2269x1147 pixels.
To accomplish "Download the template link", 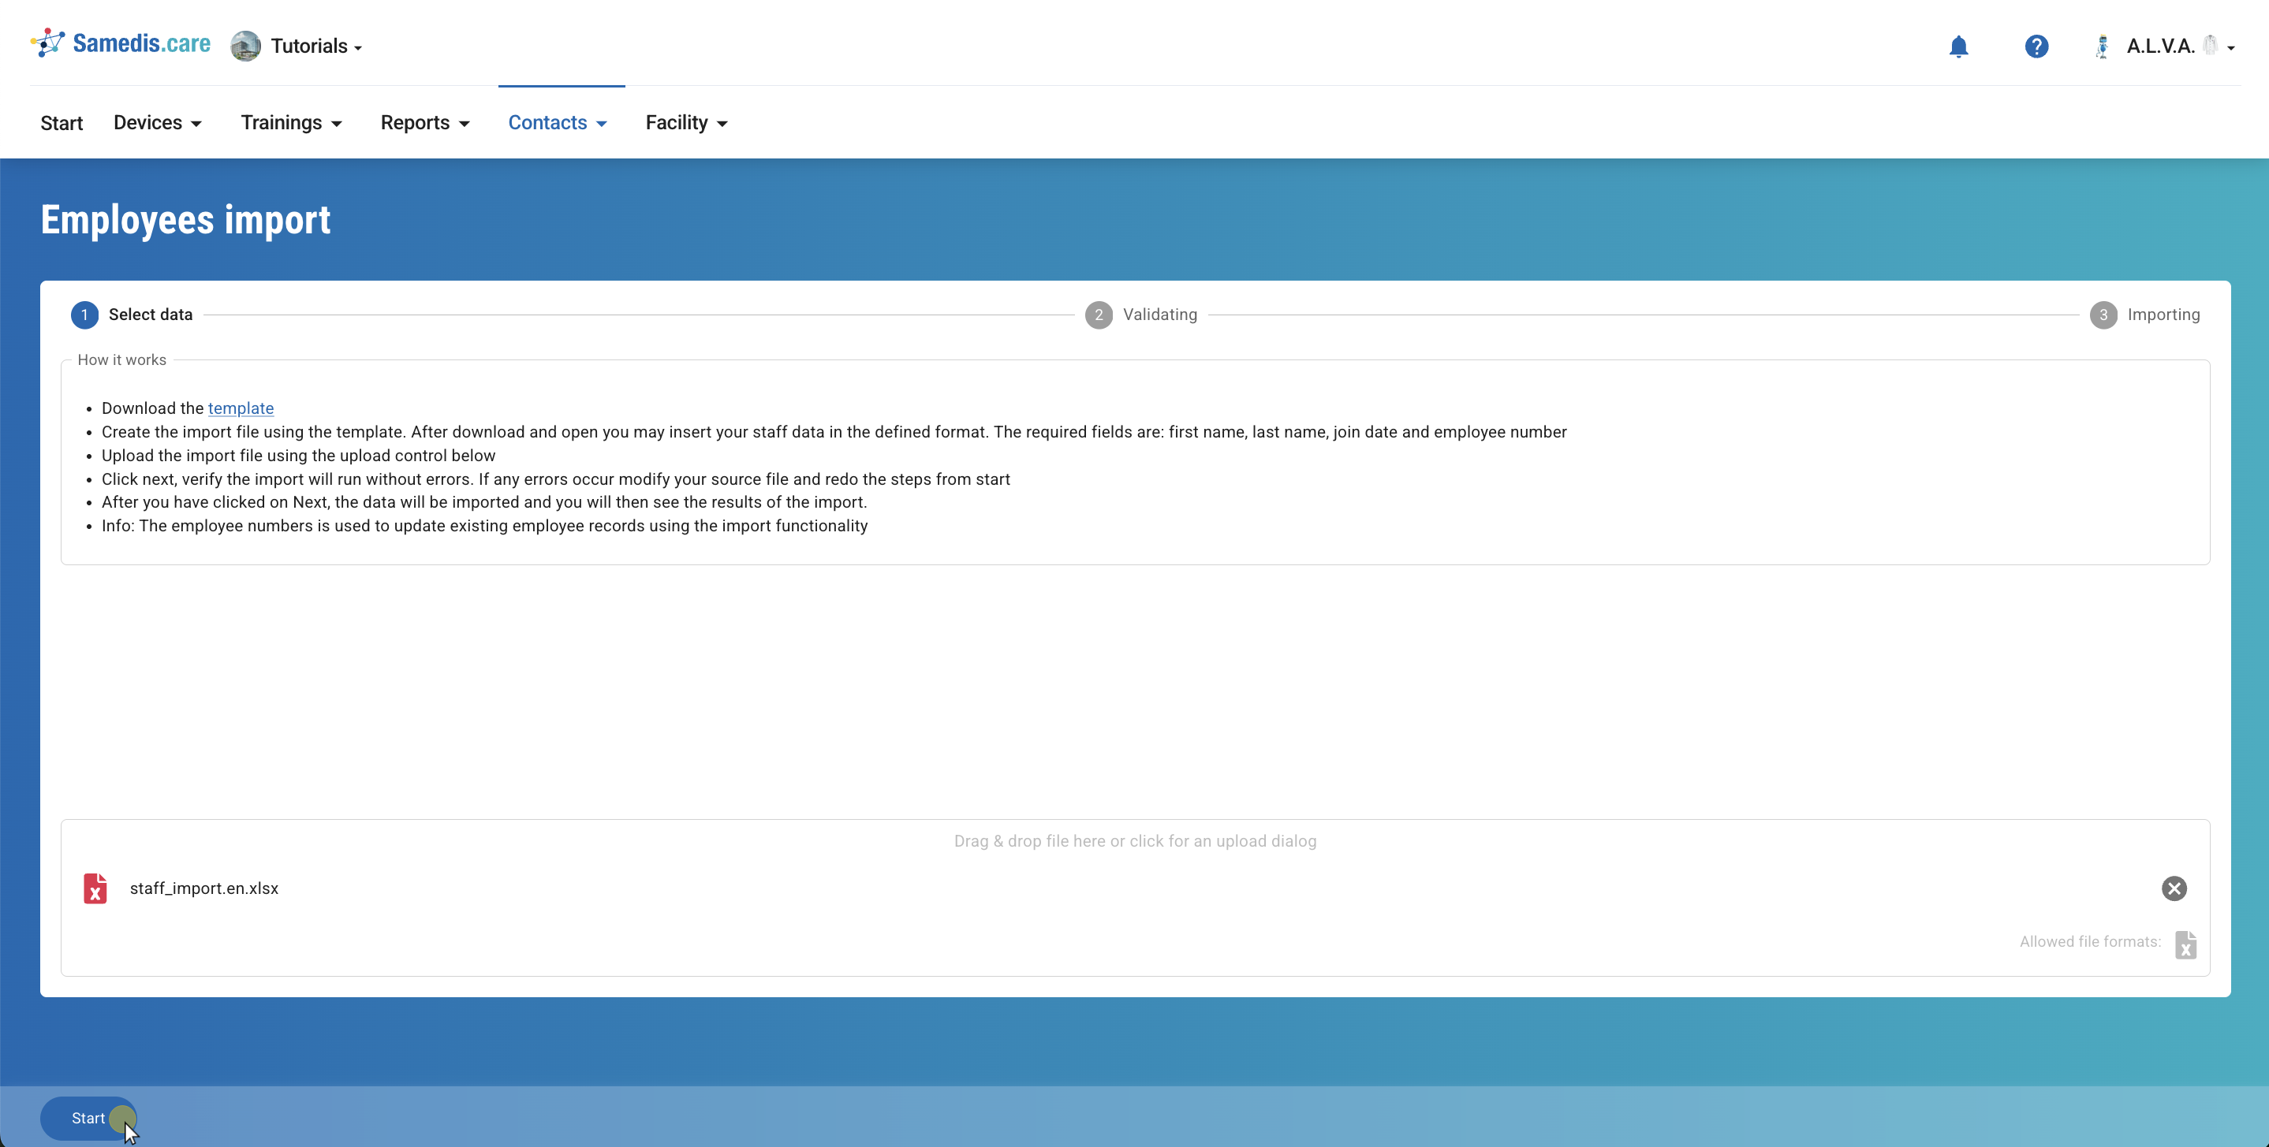I will (x=241, y=408).
